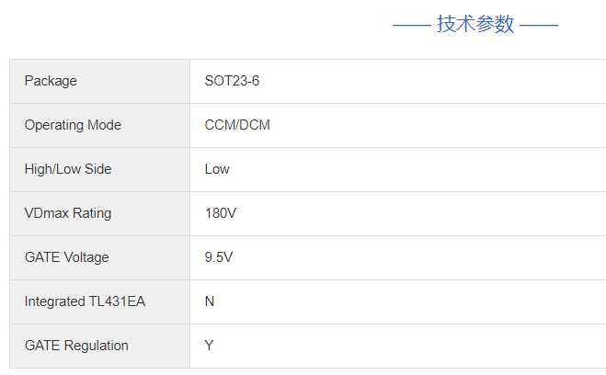The image size is (606, 375).
Task: Select the High/Low Side label
Action: [x=68, y=169]
